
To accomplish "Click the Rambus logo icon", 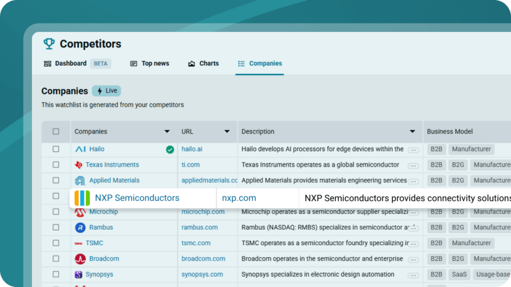I will tap(80, 227).
